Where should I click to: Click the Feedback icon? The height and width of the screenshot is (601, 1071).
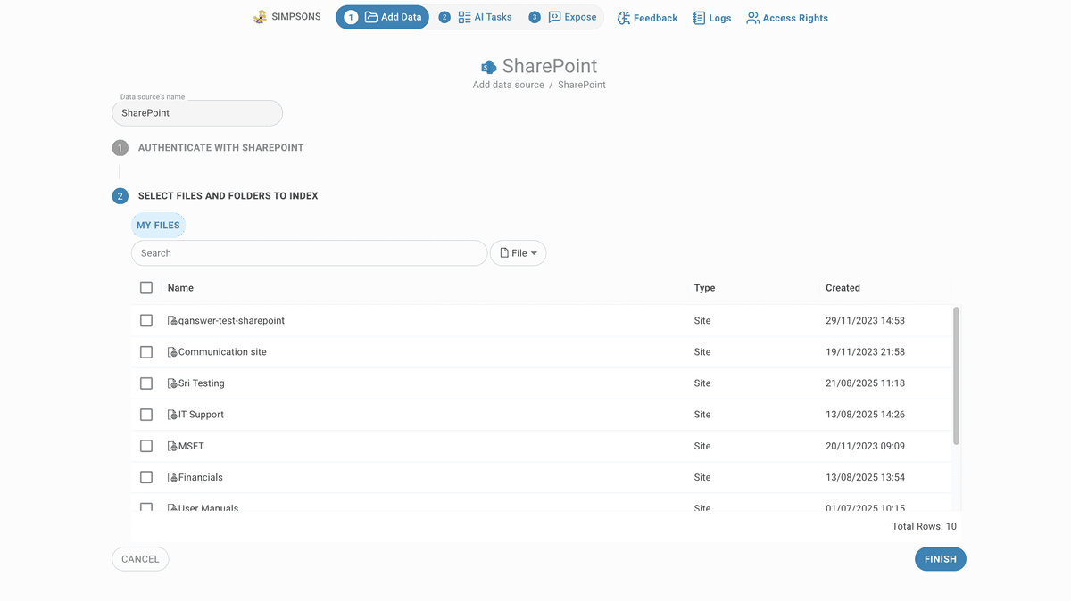624,18
